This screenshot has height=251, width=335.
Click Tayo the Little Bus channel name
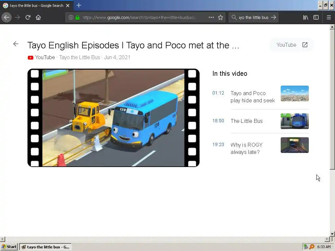point(79,58)
